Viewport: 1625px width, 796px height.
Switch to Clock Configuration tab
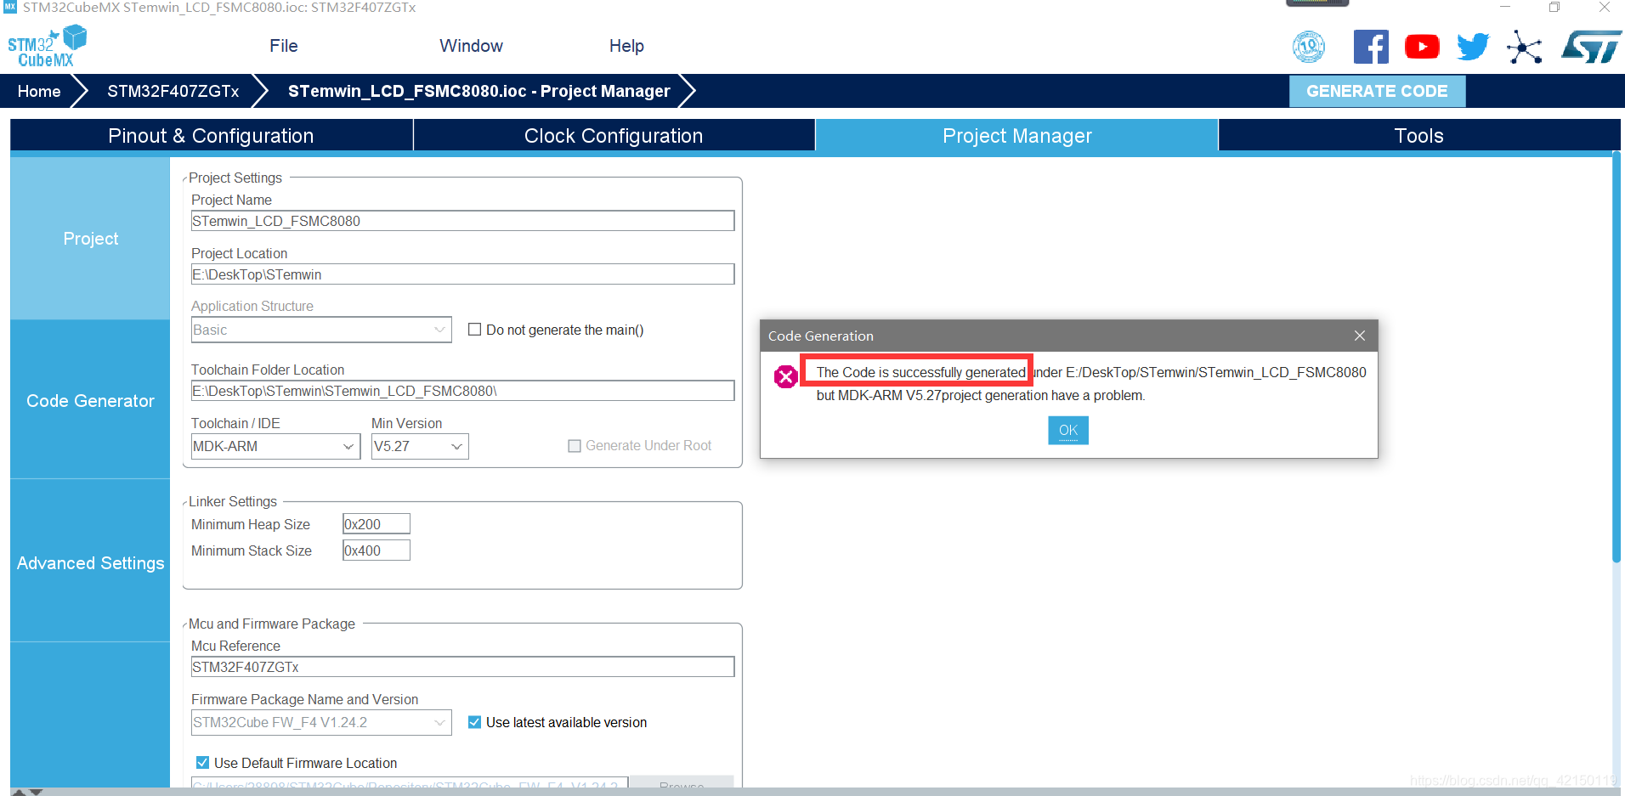tap(614, 136)
